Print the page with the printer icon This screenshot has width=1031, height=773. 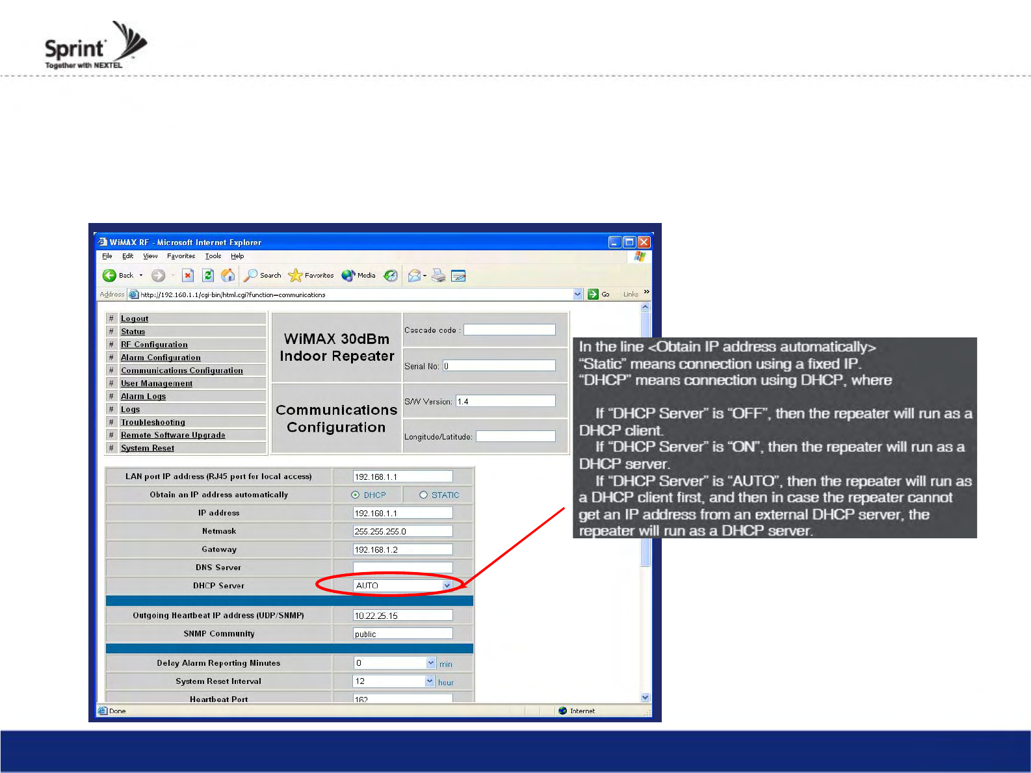point(439,276)
